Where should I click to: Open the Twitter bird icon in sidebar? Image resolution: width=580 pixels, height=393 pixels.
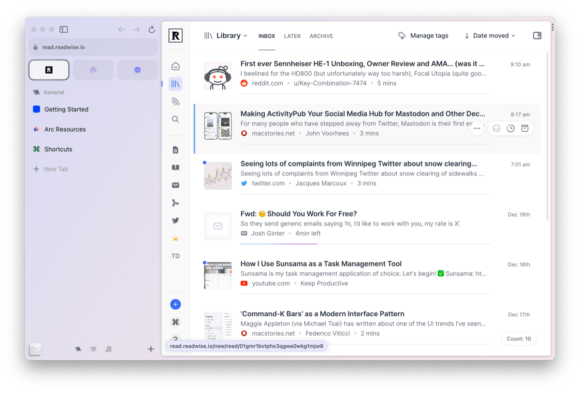click(175, 221)
